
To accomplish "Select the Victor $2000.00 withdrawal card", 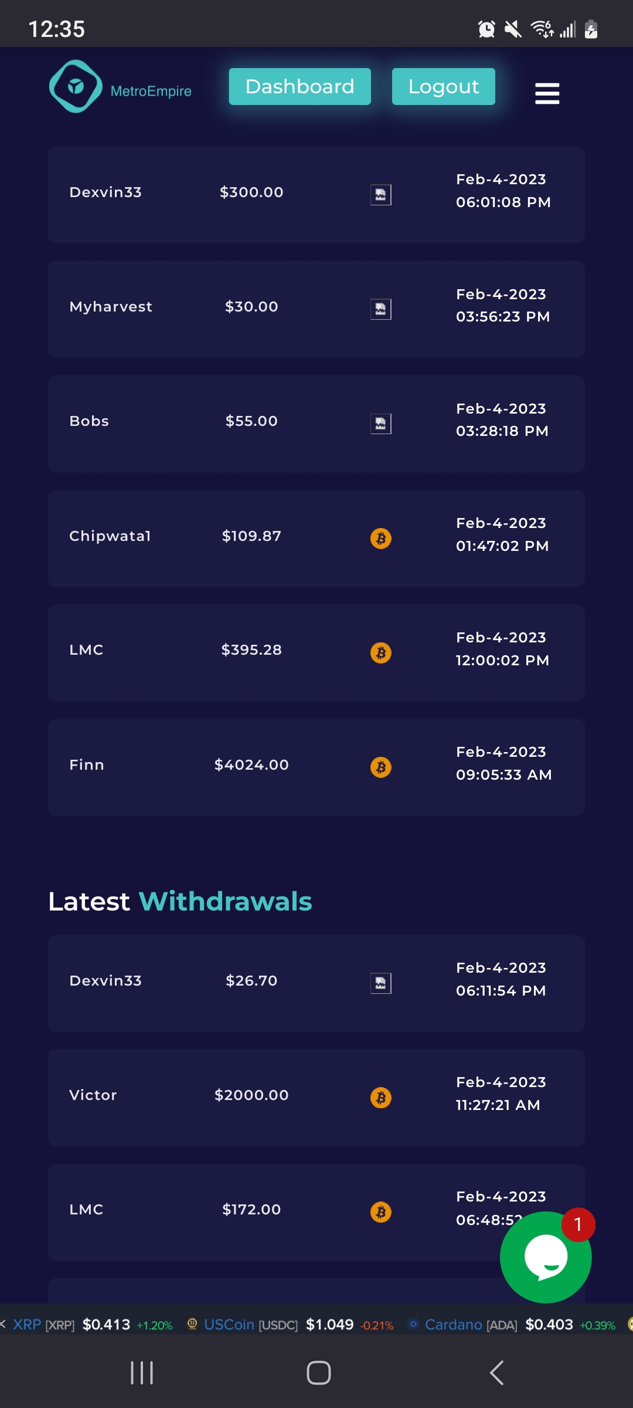I will click(x=316, y=1097).
